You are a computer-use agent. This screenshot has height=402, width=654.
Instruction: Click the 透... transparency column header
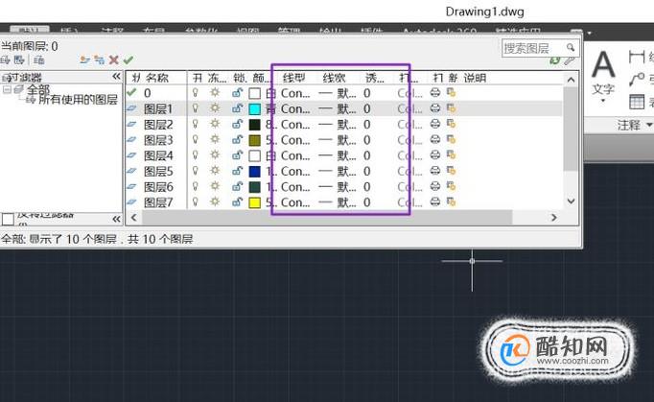(375, 78)
